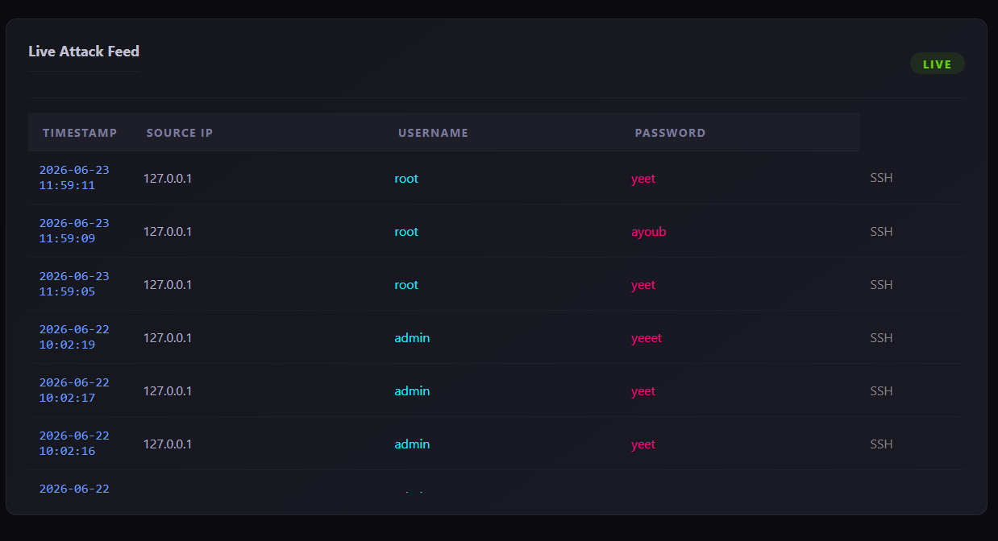Select timestamp 2026-06-22 10:02:16
The image size is (998, 541).
(x=74, y=444)
